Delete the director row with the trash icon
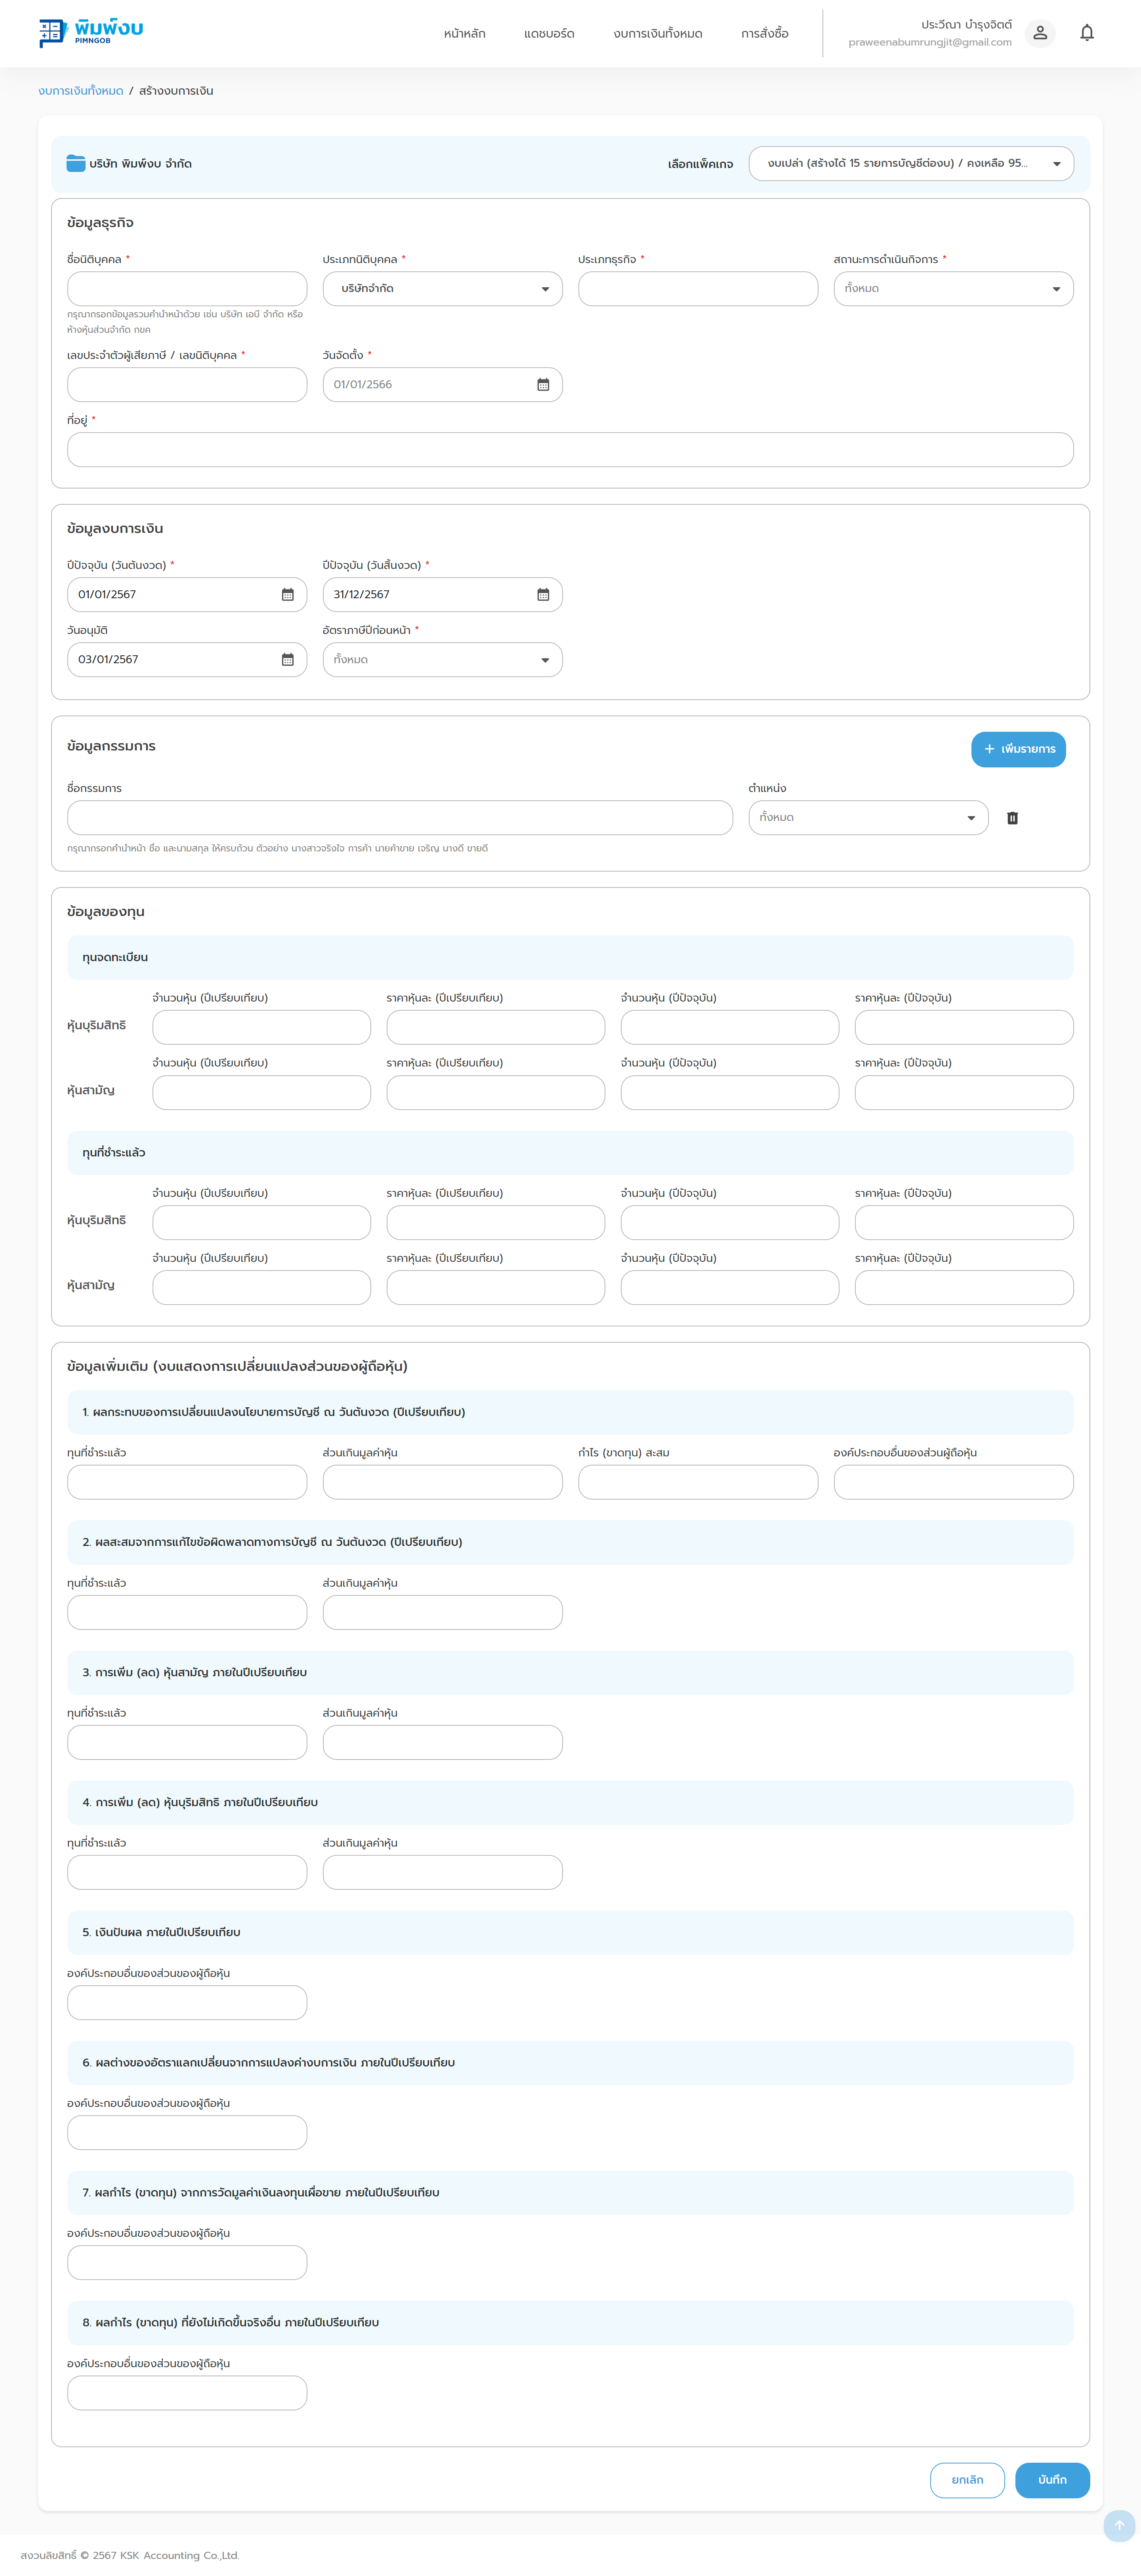The height and width of the screenshot is (2576, 1141). tap(1012, 818)
